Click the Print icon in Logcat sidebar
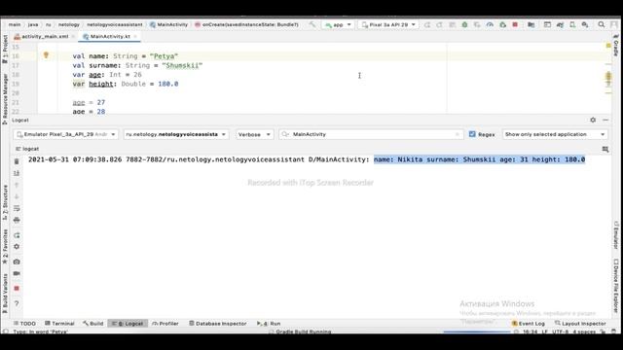This screenshot has width=623, height=350. (17, 221)
